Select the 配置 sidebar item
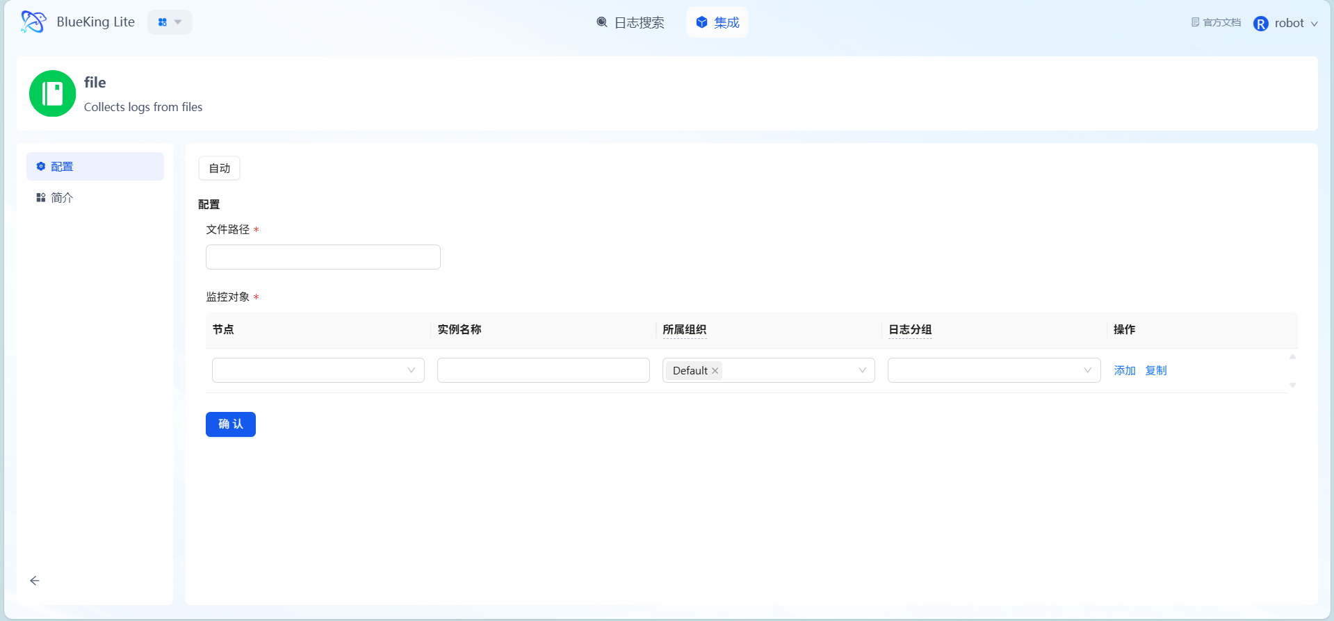Viewport: 1334px width, 621px height. point(95,167)
